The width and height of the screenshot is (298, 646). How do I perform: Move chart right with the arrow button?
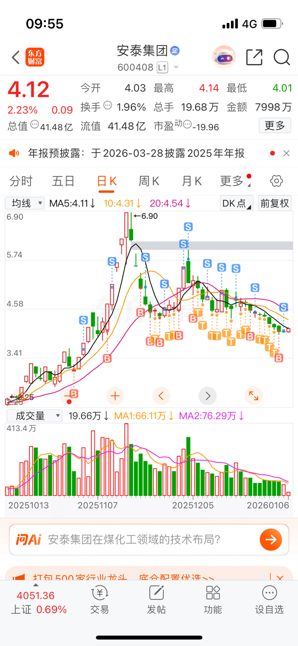coord(208,396)
